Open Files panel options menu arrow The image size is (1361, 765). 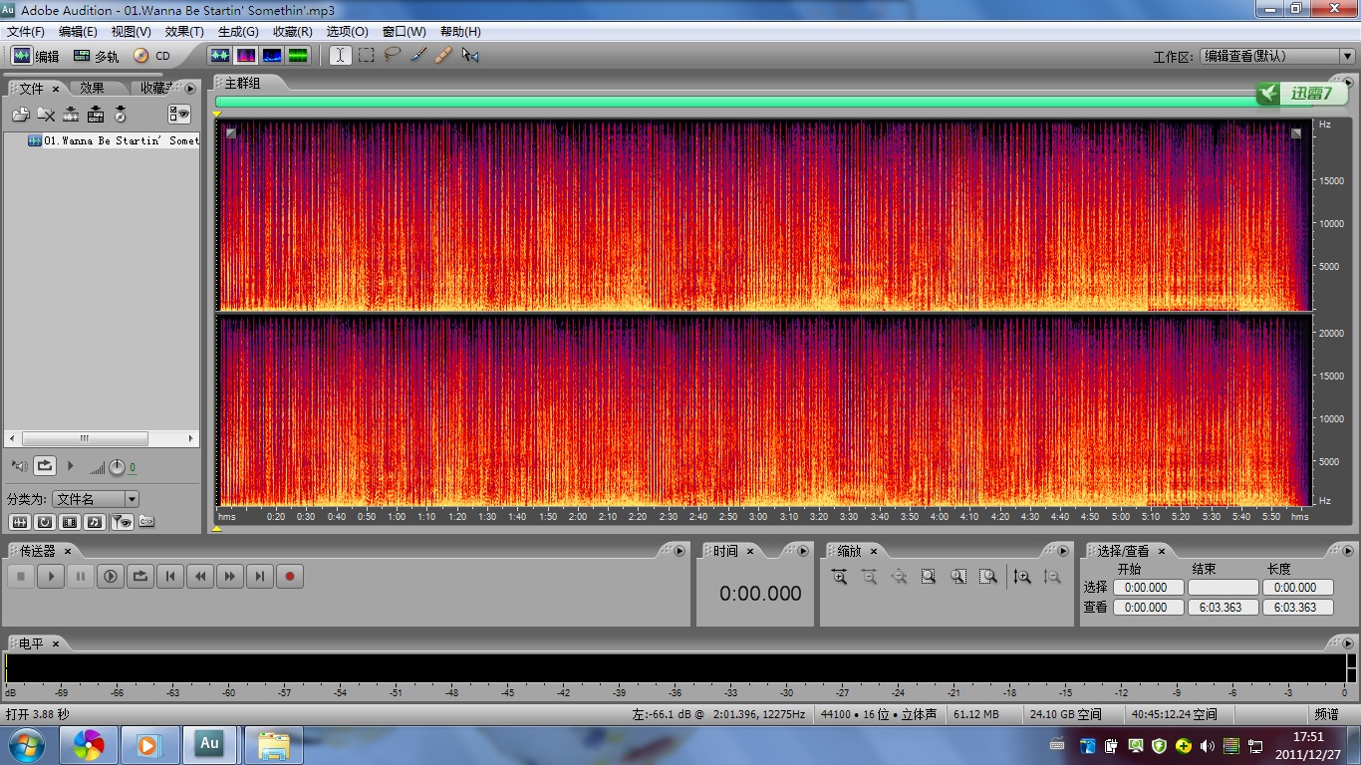190,89
